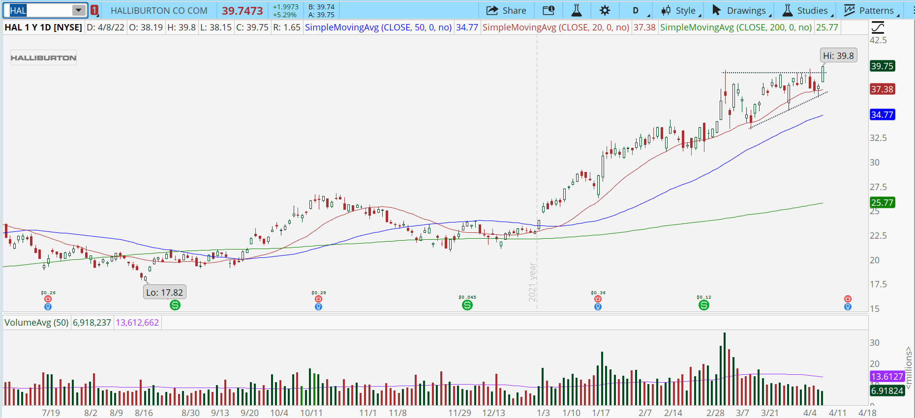This screenshot has height=418, width=915.
Task: Click the B: 39.74 bid price
Action: [321, 7]
